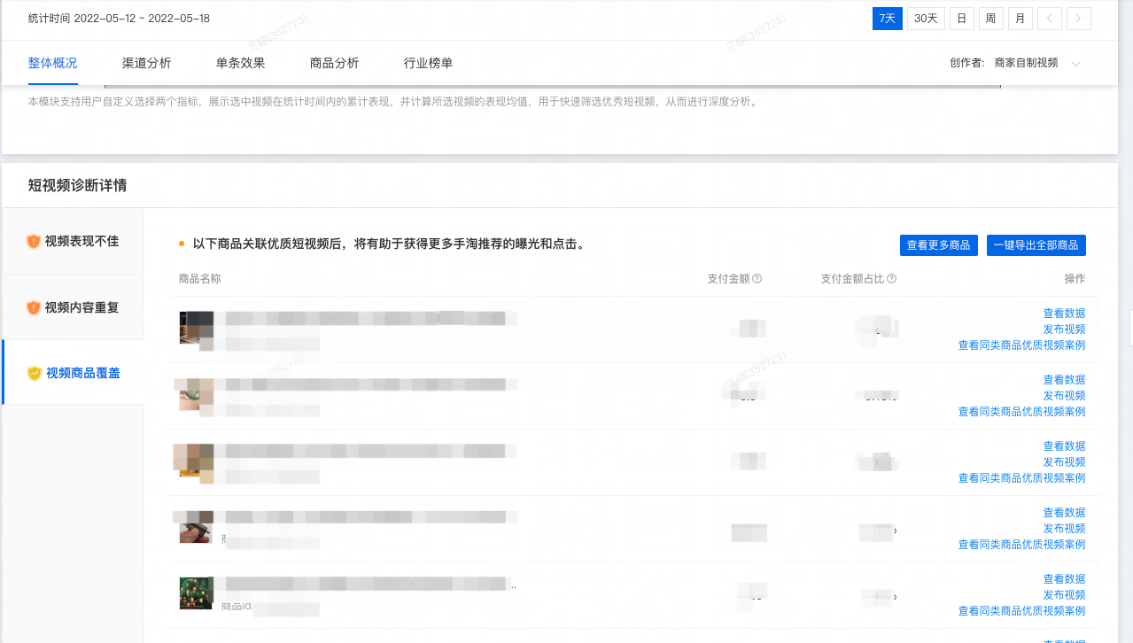Open 查看同类商品优质视频案例 in third product row
1133x643 pixels.
click(x=1021, y=477)
